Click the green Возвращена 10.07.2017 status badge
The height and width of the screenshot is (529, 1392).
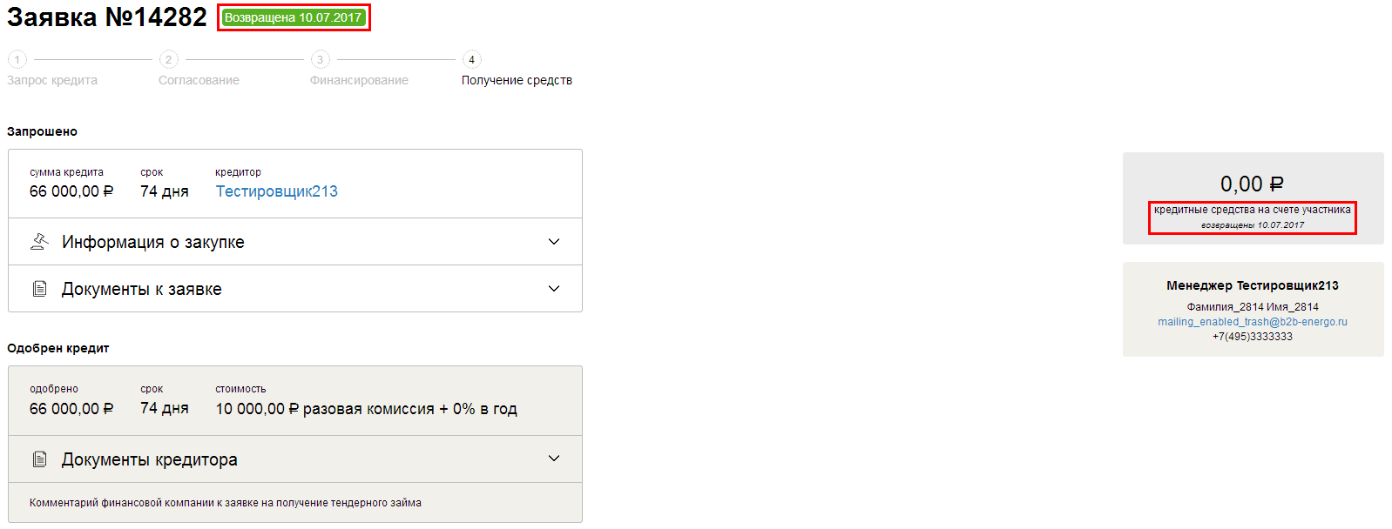294,17
